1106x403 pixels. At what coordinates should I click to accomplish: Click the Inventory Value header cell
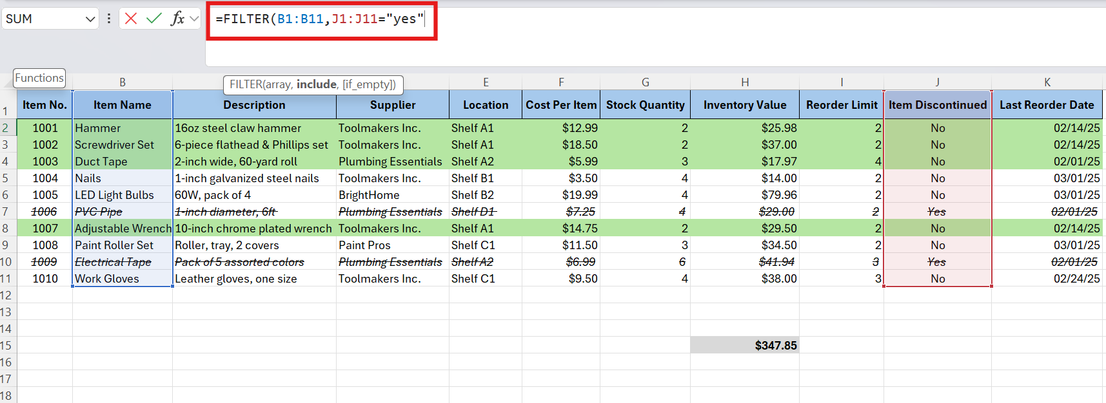(745, 105)
